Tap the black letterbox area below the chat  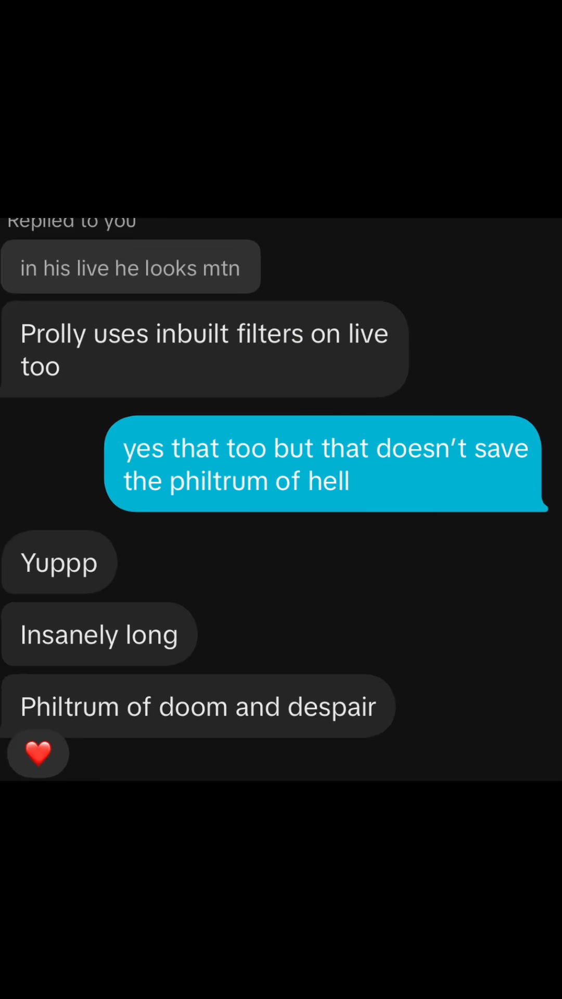281,890
